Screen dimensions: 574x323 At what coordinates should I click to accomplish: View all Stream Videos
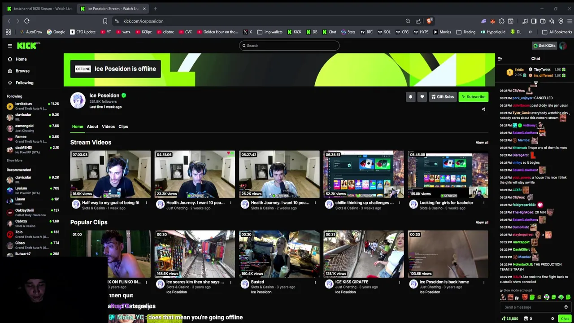(482, 143)
